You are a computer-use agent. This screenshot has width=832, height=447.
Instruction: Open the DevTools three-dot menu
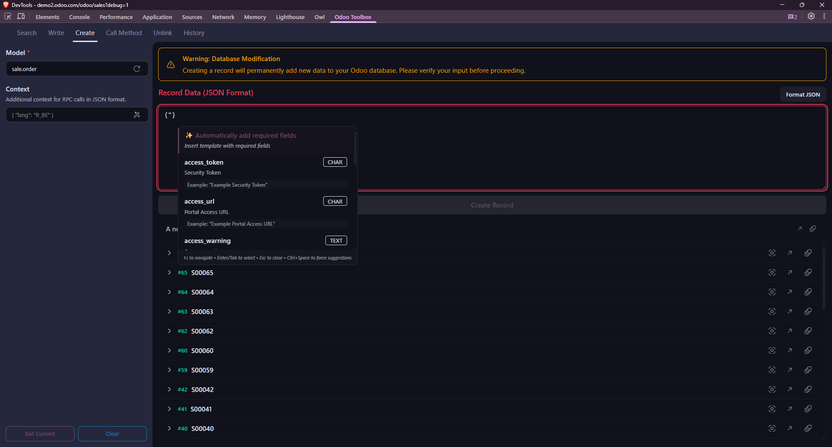(825, 16)
